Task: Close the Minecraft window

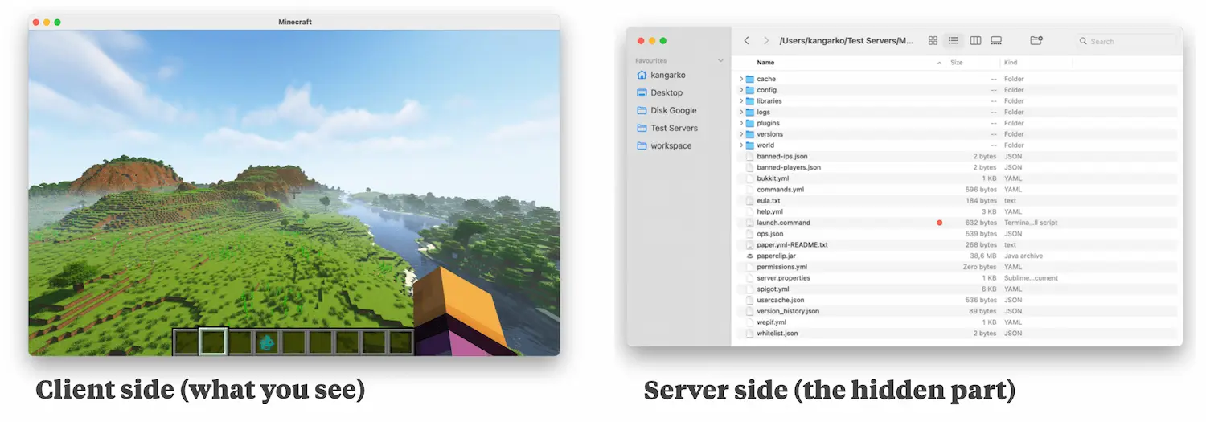Action: click(x=35, y=22)
